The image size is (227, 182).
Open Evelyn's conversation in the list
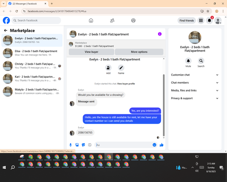(32, 40)
